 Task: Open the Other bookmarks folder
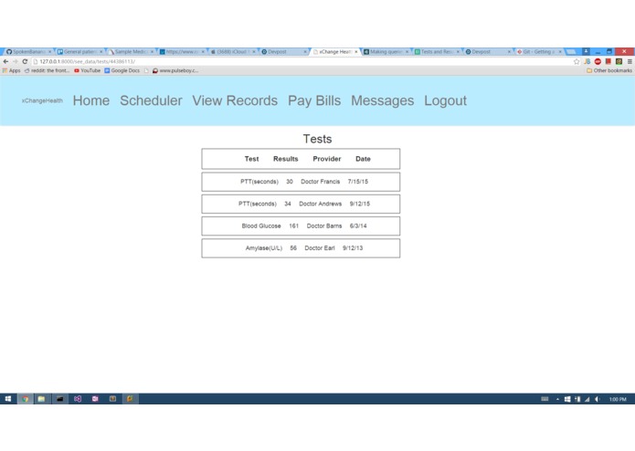(x=609, y=70)
